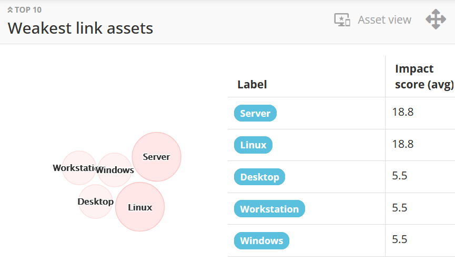Click the TOP 10 heading text
This screenshot has height=272, width=455.
point(28,10)
